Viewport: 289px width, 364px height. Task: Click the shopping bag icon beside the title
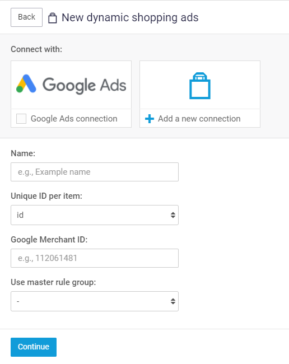[x=53, y=18]
